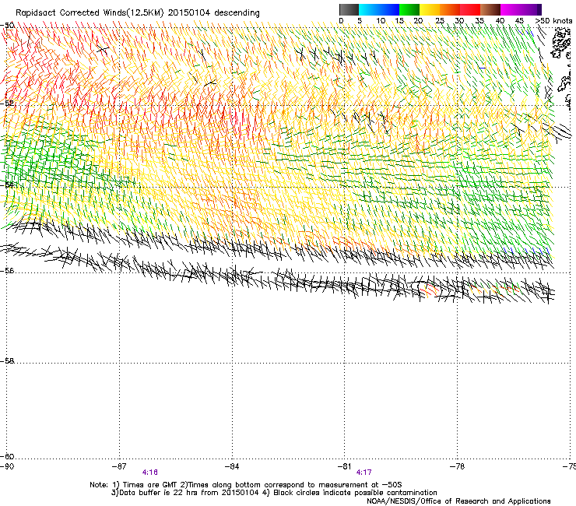Click the purple time label 4:18
Image resolution: width=576 pixels, height=506 pixels.
pyautogui.click(x=150, y=473)
